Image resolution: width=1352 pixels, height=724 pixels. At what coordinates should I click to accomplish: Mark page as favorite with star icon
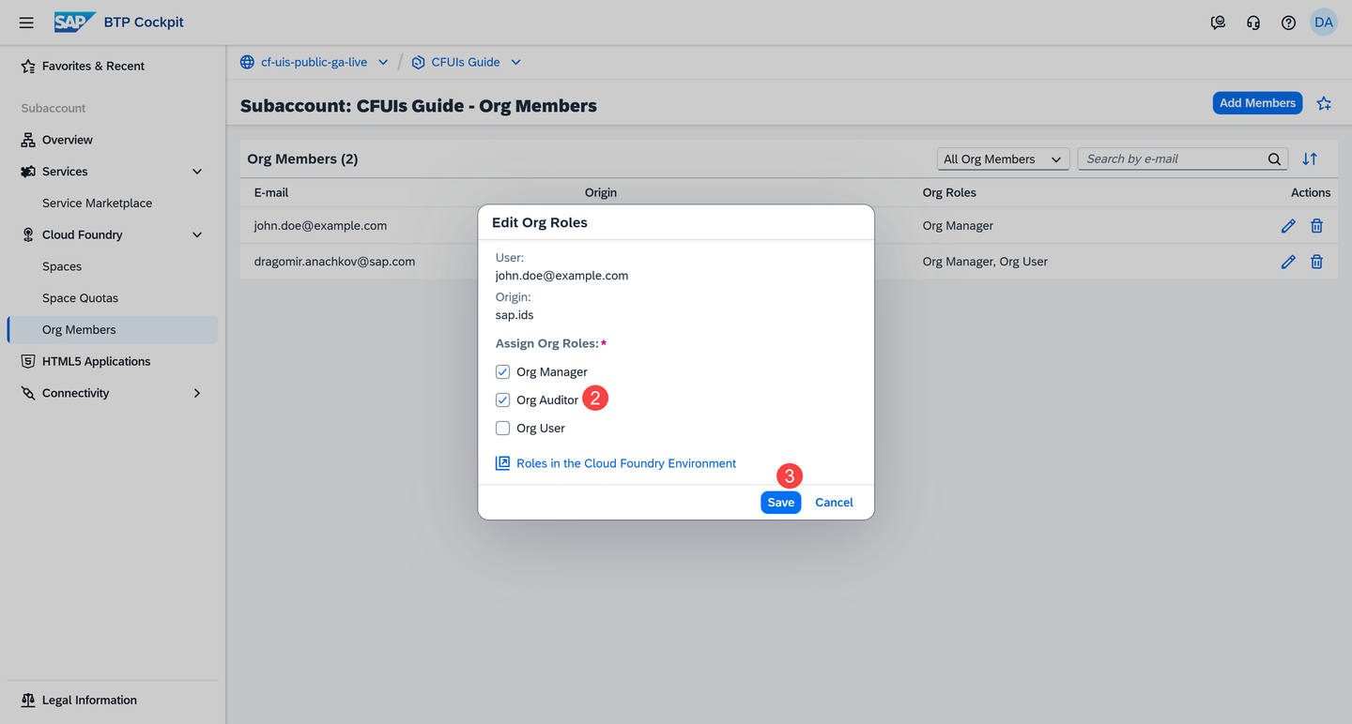pyautogui.click(x=1324, y=103)
